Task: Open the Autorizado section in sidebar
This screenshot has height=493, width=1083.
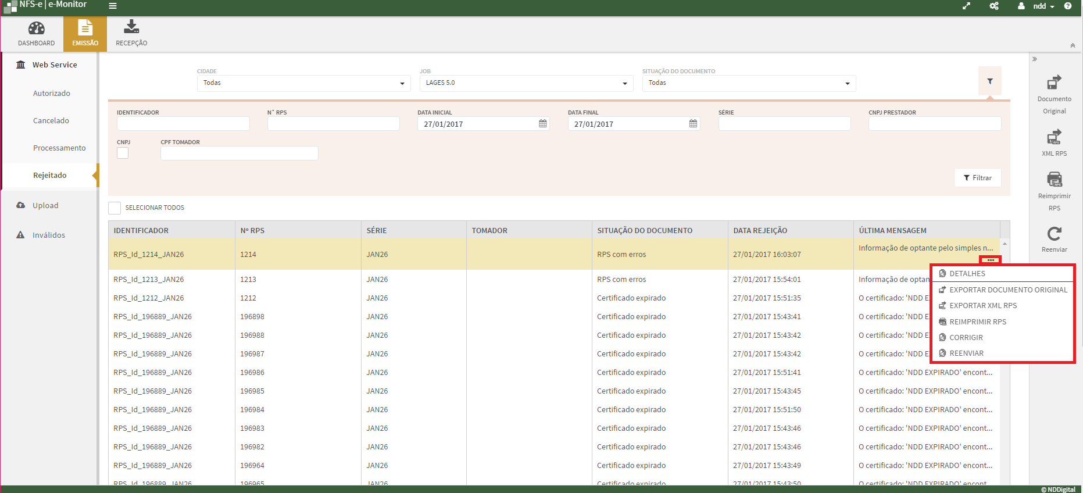Action: coord(52,94)
